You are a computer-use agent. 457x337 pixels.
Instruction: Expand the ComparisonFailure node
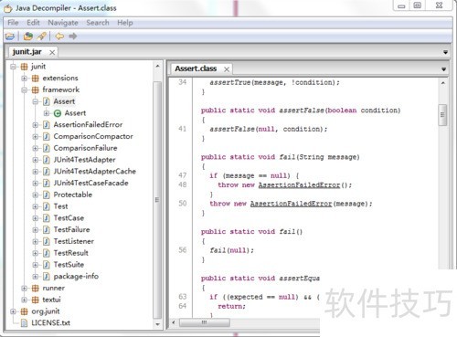pos(36,148)
